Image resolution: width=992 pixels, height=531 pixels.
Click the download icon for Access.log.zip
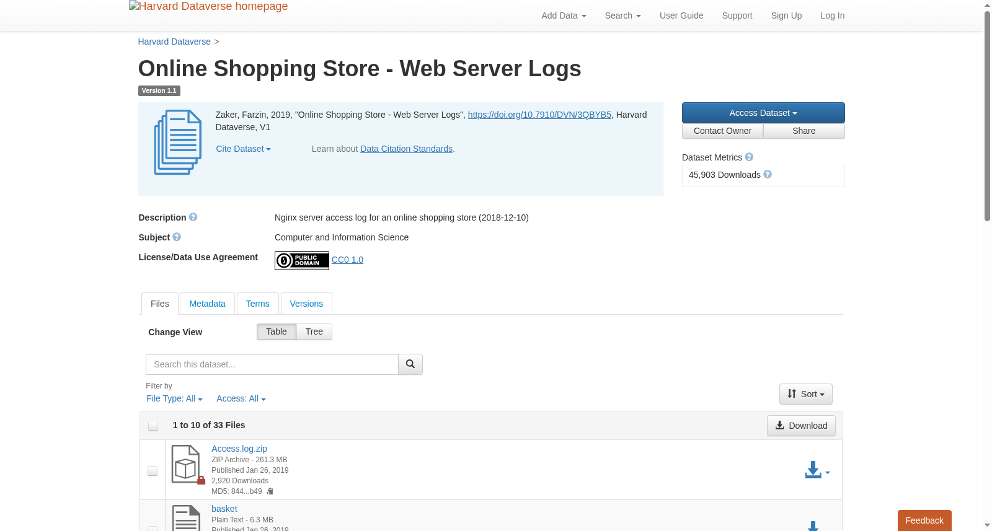click(x=813, y=470)
